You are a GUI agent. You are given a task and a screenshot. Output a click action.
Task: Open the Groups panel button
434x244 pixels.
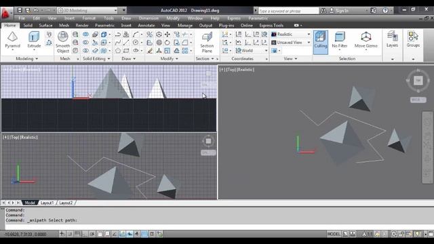click(x=413, y=39)
